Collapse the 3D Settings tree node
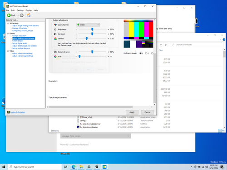 coord(8,23)
